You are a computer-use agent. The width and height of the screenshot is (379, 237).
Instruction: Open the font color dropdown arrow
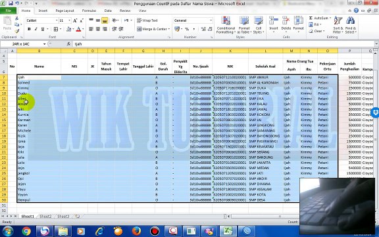click(83, 29)
